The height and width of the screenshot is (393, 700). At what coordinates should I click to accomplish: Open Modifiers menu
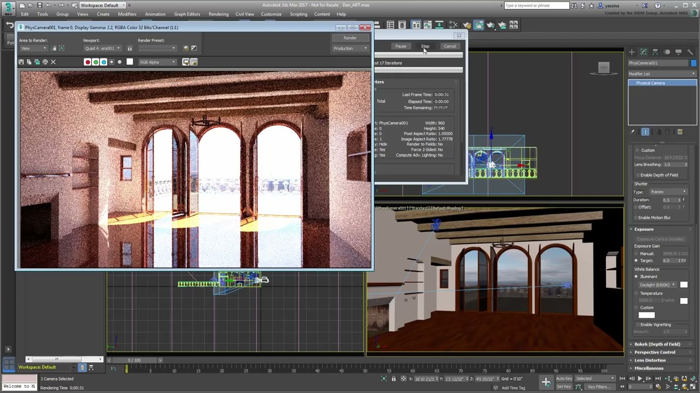[127, 14]
